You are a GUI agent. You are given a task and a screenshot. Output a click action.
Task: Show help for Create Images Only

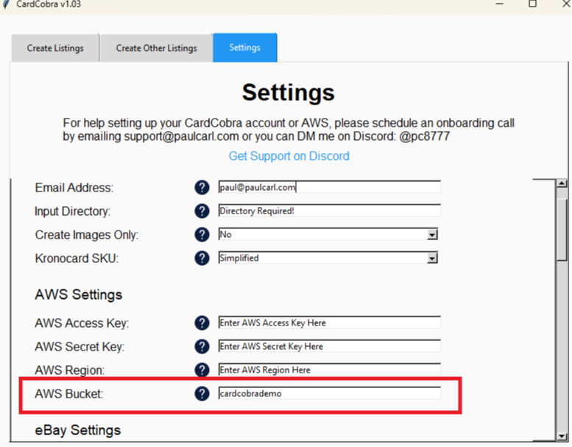click(202, 235)
